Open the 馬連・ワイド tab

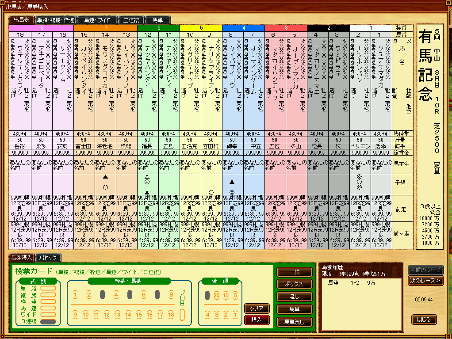tap(97, 20)
